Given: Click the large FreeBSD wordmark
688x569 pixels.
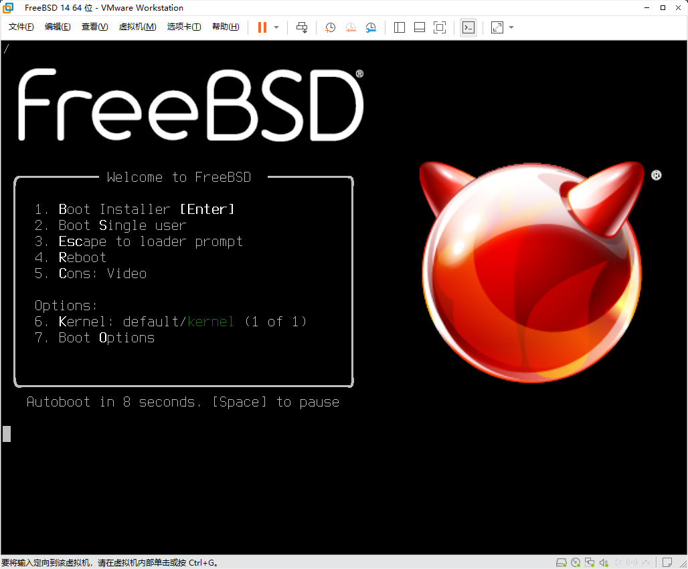Looking at the screenshot, I should pyautogui.click(x=191, y=105).
